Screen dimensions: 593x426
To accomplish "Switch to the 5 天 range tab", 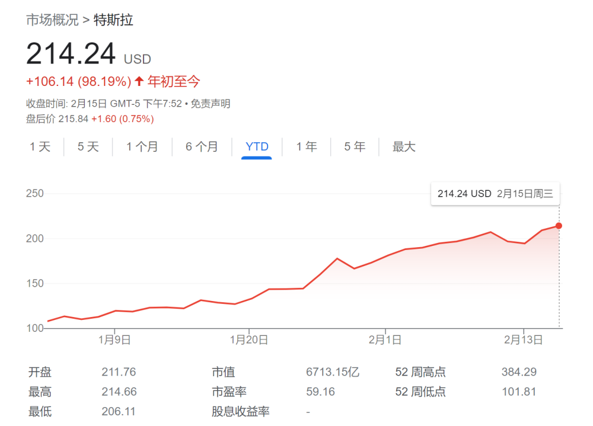I will [88, 147].
